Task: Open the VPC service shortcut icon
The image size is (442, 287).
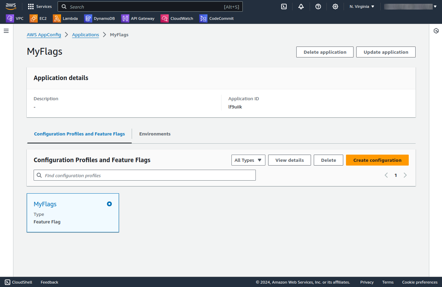Action: 10,18
